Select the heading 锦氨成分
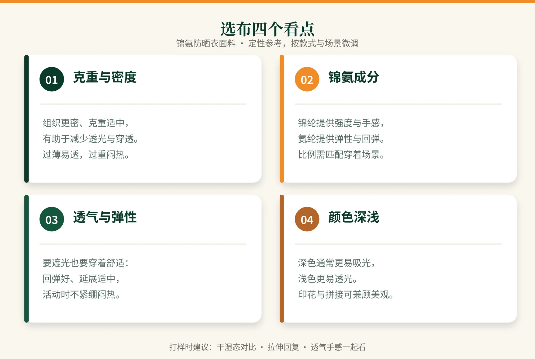The width and height of the screenshot is (535, 359). tap(354, 77)
